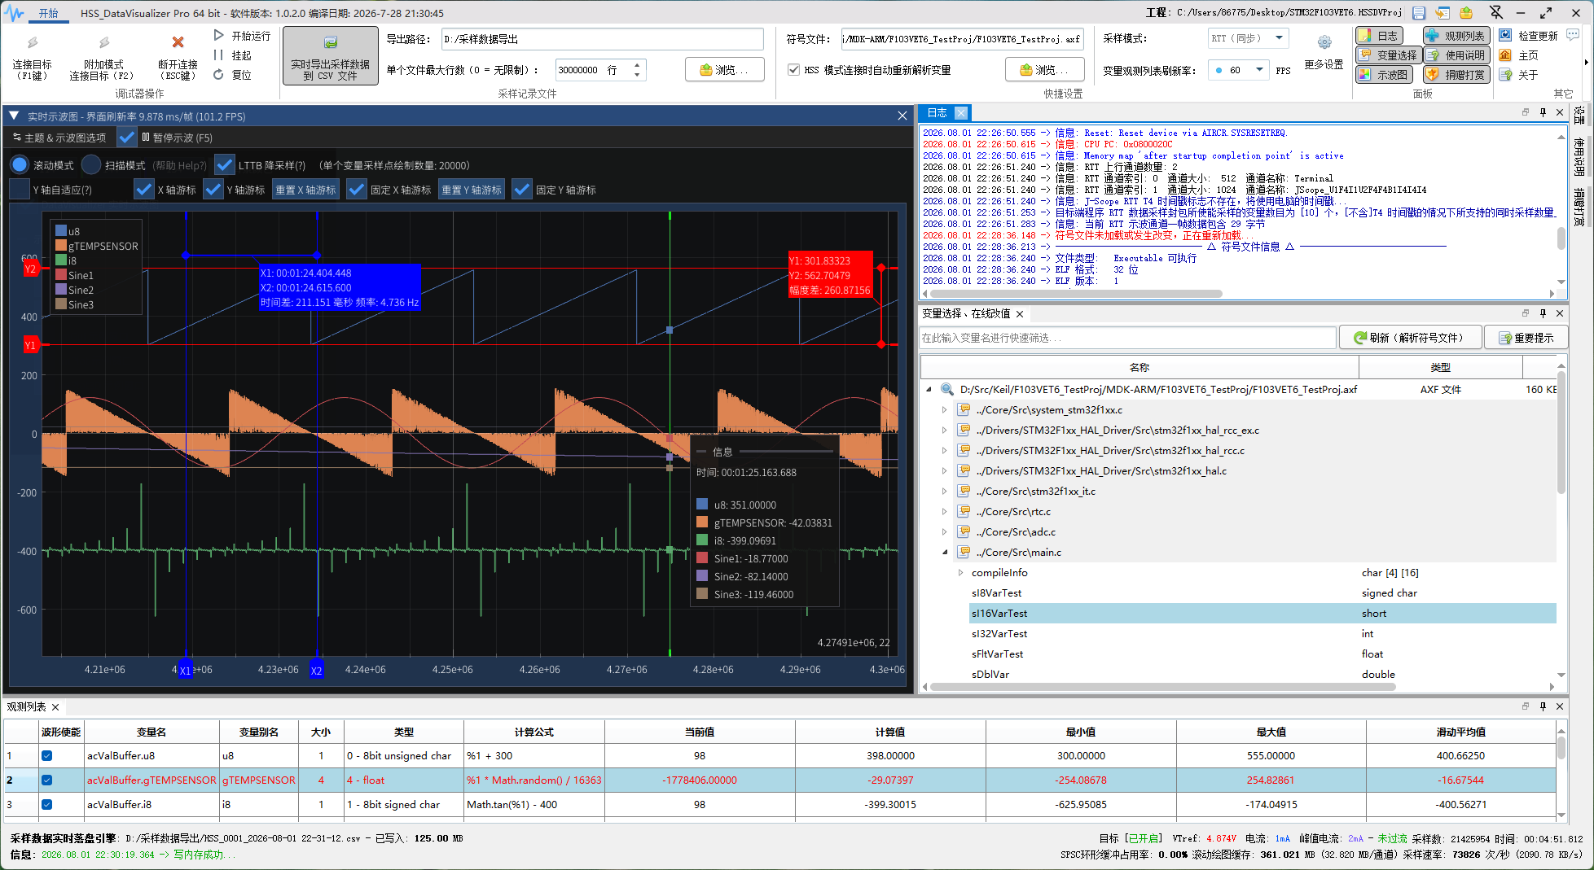Collapse ../Core/Src/main.c tree node
Viewport: 1594px width, 870px height.
(945, 552)
